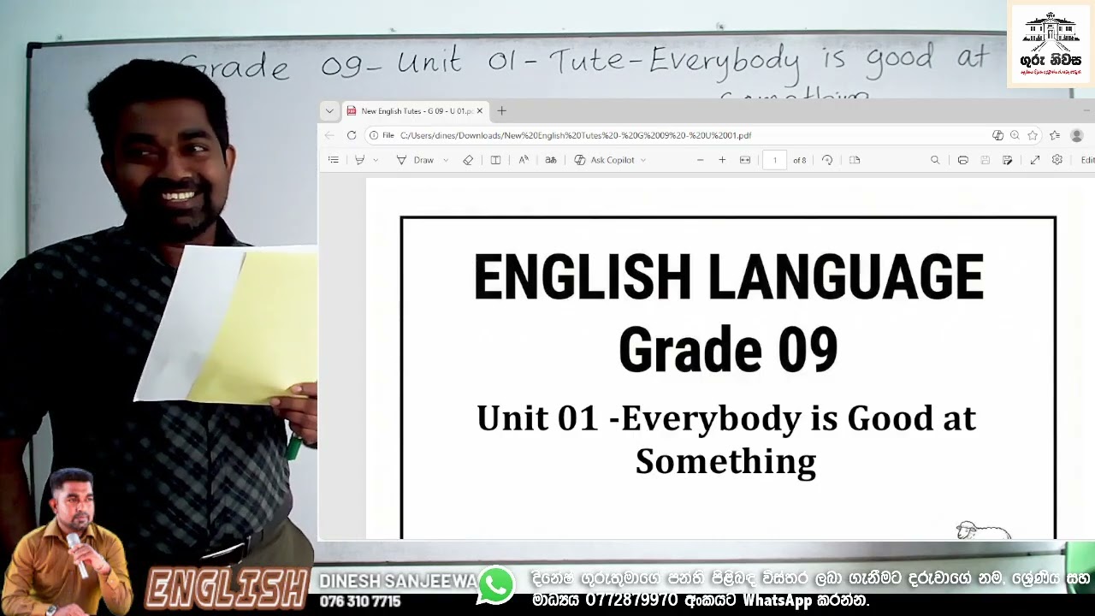This screenshot has height=616, width=1095.
Task: Select the Highlight tool
Action: [359, 160]
